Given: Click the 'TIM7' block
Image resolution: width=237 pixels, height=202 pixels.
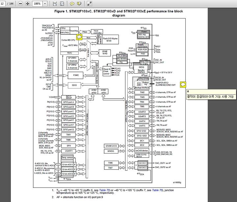Looking at the screenshot, I should 111,168.
